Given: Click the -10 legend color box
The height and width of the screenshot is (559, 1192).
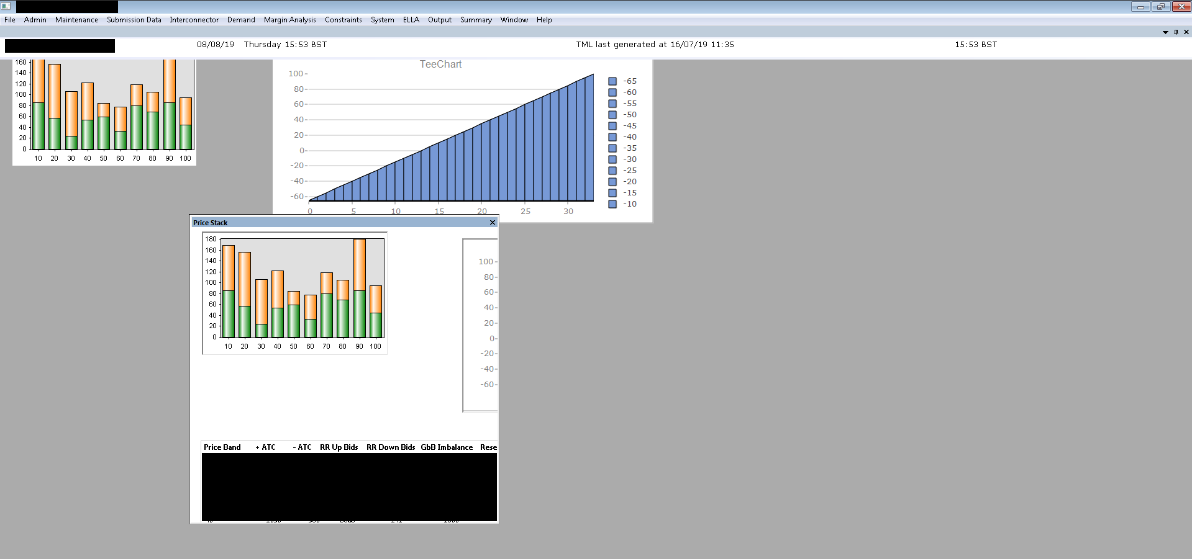Looking at the screenshot, I should (x=612, y=204).
